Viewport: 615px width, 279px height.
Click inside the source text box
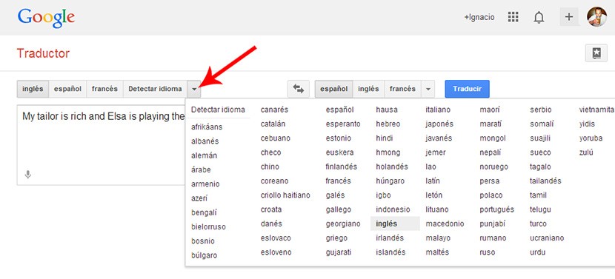(x=102, y=145)
